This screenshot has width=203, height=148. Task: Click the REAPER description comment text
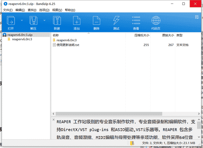click(x=126, y=129)
